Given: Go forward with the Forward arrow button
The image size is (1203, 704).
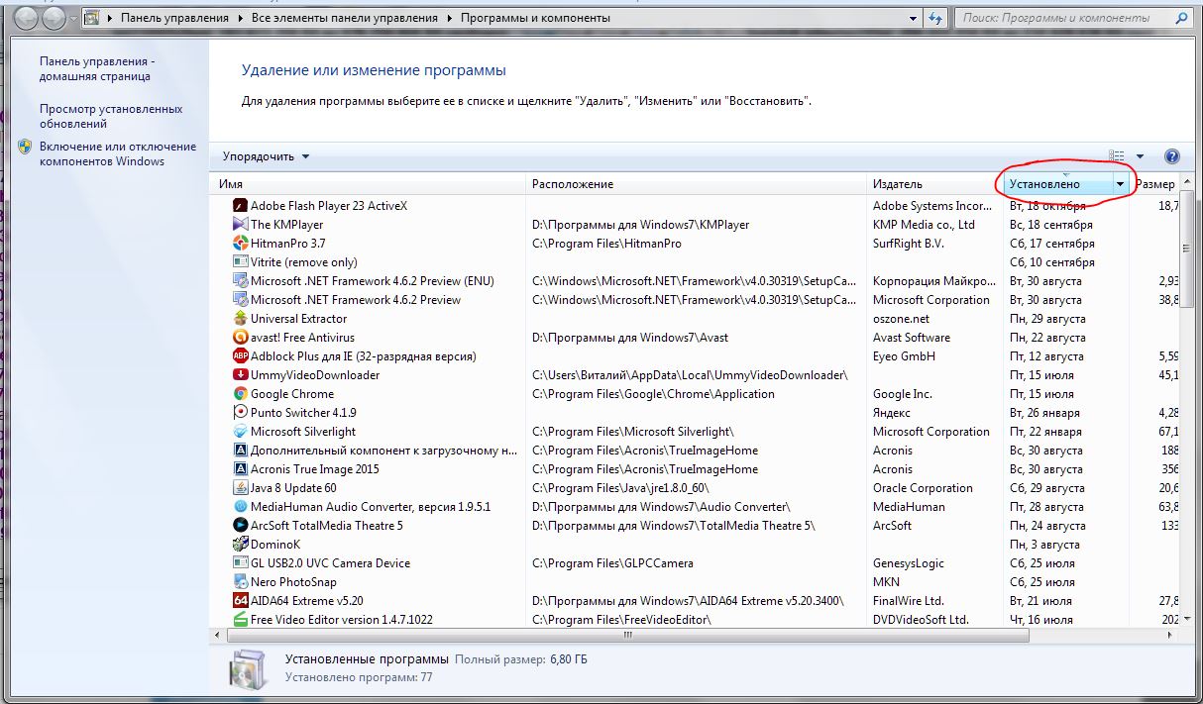Looking at the screenshot, I should [x=54, y=18].
